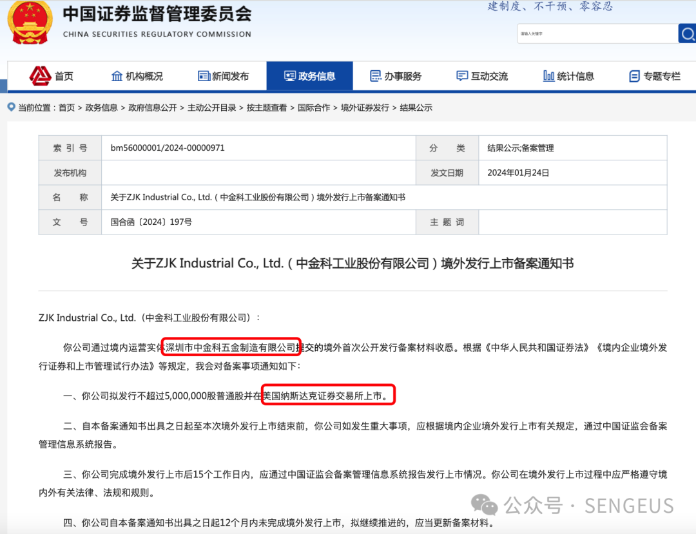The width and height of the screenshot is (696, 534).
Task: Click the table row name ending 备案通知书
Action: pos(258,197)
